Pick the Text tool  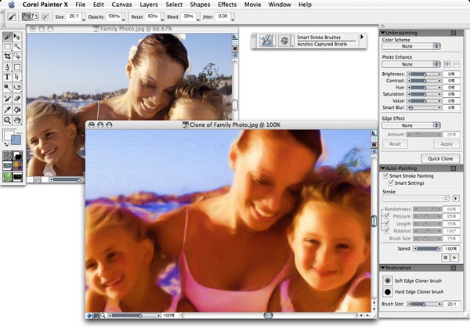pos(8,78)
